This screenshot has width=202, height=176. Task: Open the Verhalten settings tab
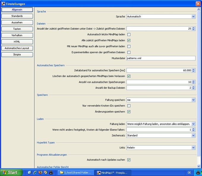point(17,35)
